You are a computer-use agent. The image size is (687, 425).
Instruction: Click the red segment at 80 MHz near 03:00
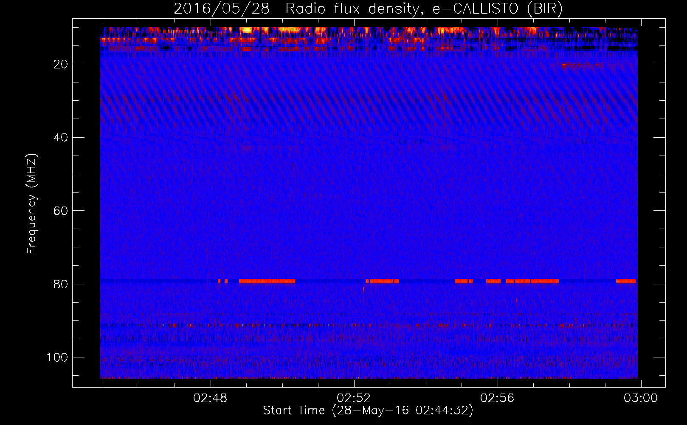point(626,281)
